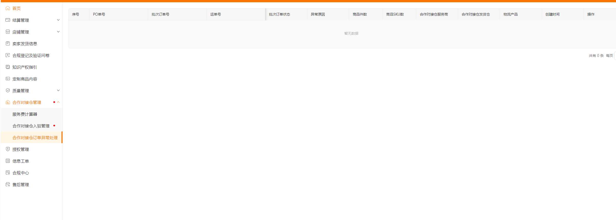Open 服务费计算器 submenu item
The height and width of the screenshot is (220, 616).
[25, 114]
